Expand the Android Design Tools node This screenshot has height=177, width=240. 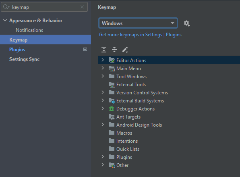(103, 125)
